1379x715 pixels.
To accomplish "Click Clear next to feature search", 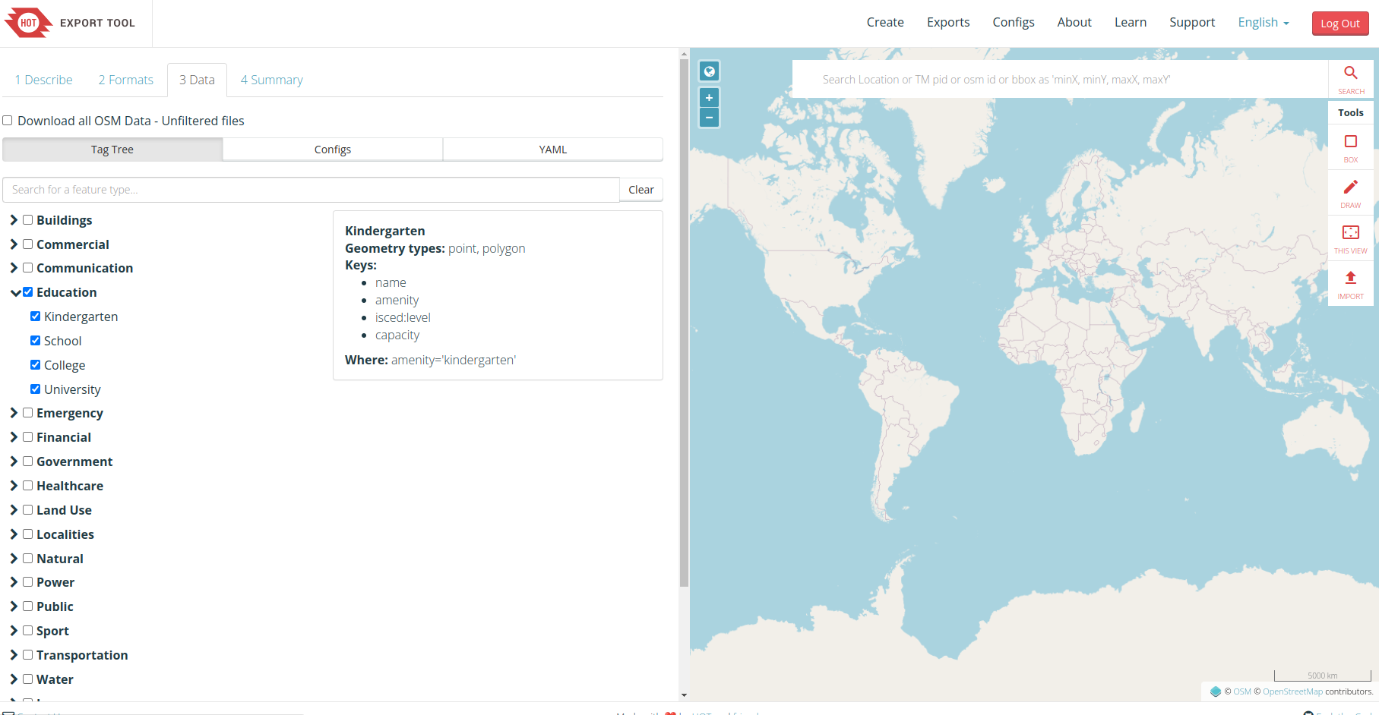I will [x=640, y=190].
